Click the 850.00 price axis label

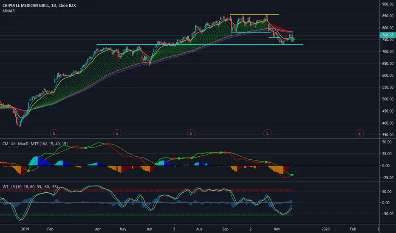click(388, 16)
